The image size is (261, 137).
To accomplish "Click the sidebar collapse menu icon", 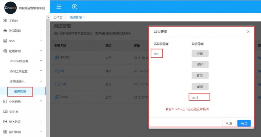I will pyautogui.click(x=59, y=7).
